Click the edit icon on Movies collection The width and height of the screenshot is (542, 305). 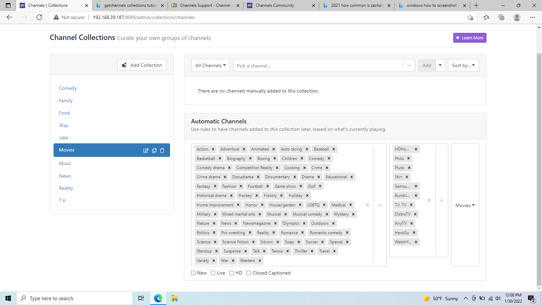pyautogui.click(x=146, y=150)
